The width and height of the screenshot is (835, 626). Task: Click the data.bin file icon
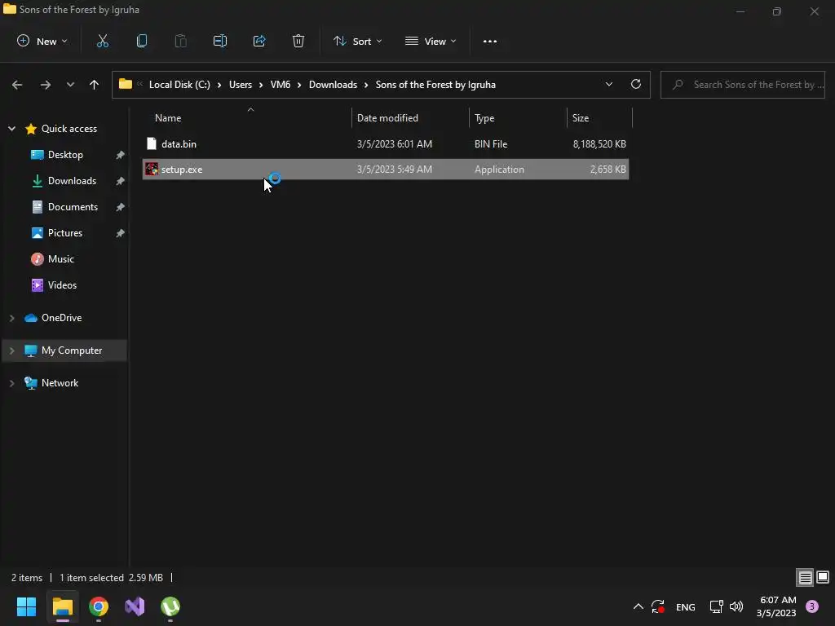click(x=152, y=143)
